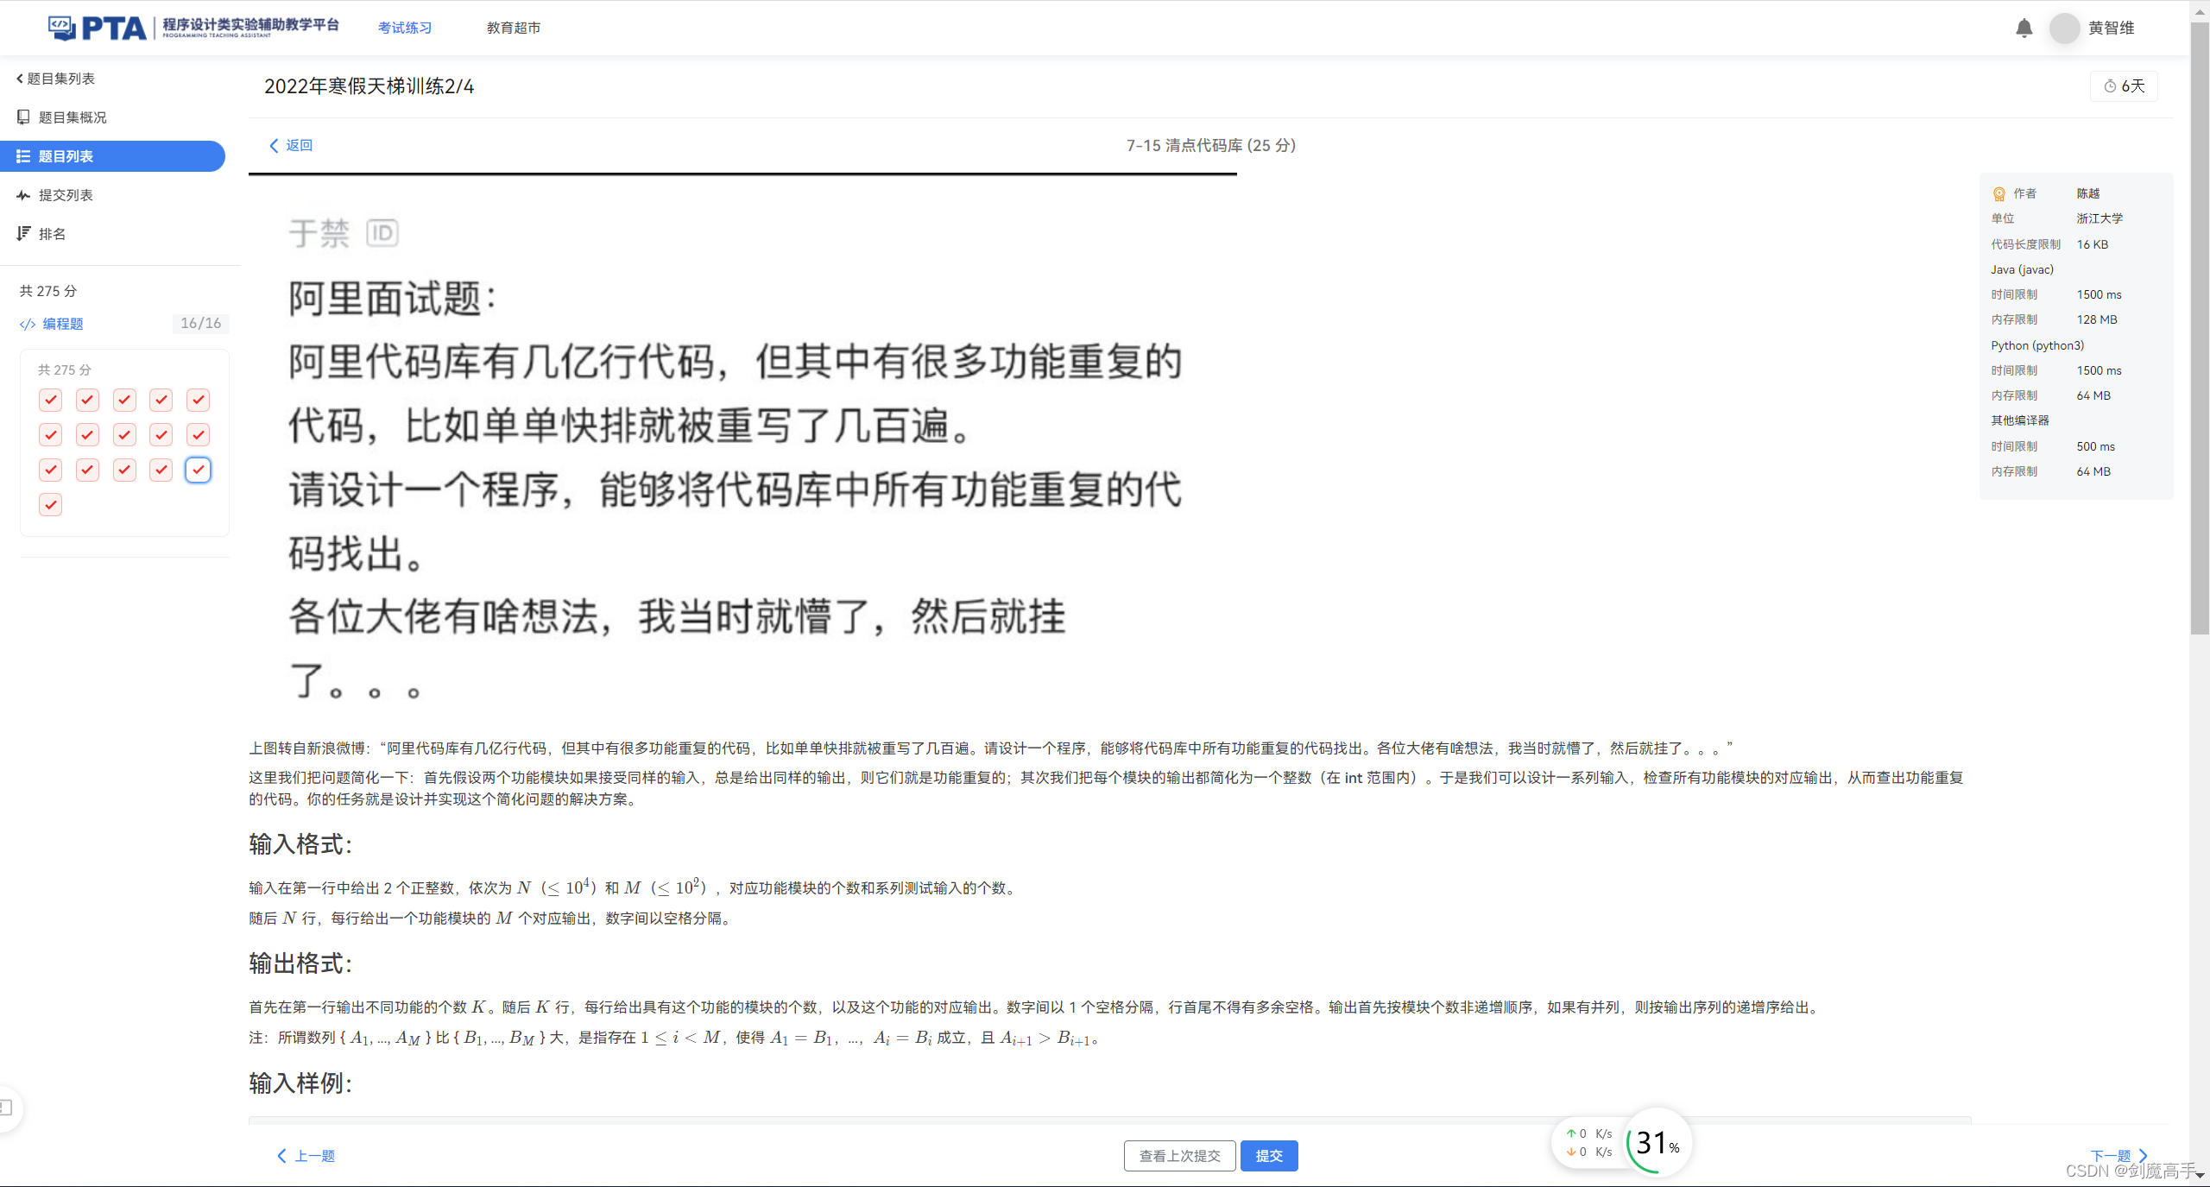Switch to 考试练习 in the top navigation
The height and width of the screenshot is (1187, 2210).
click(404, 28)
